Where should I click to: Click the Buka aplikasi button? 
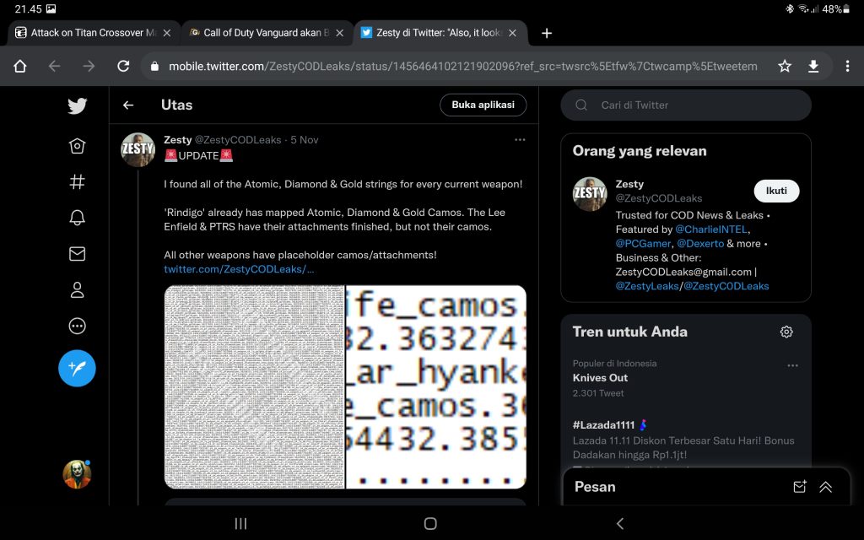click(483, 105)
